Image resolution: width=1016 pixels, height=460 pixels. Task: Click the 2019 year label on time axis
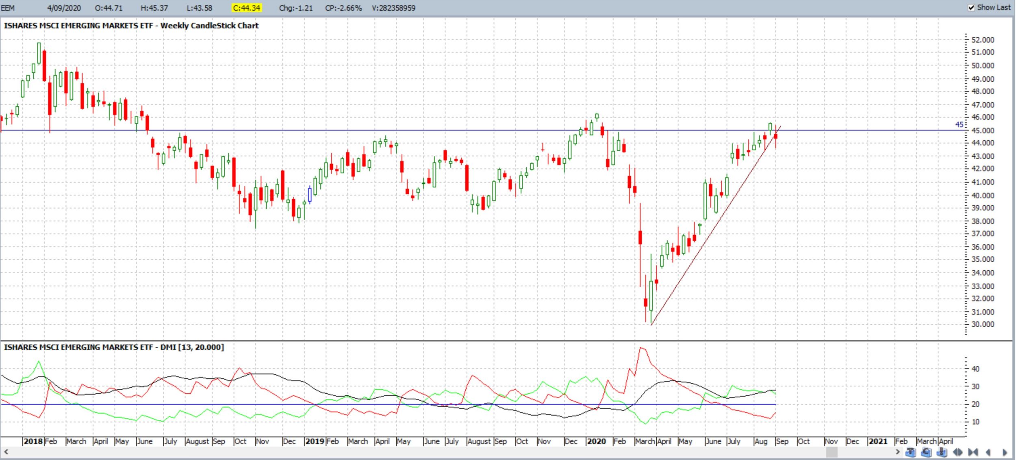point(315,441)
